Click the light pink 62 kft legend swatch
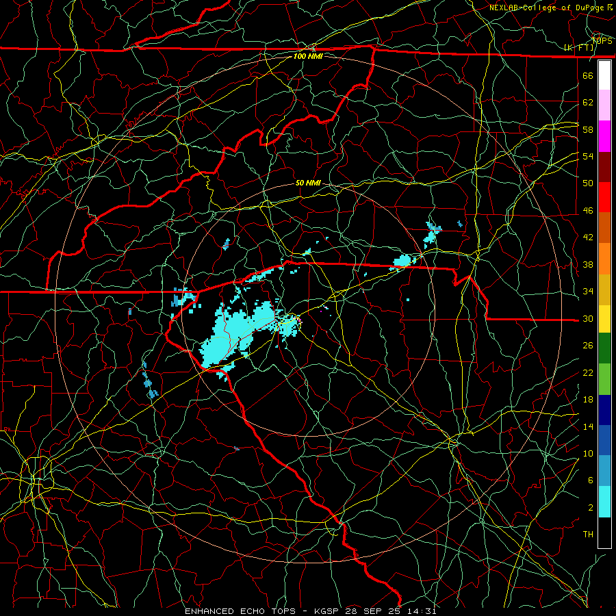The image size is (616, 616). [604, 105]
